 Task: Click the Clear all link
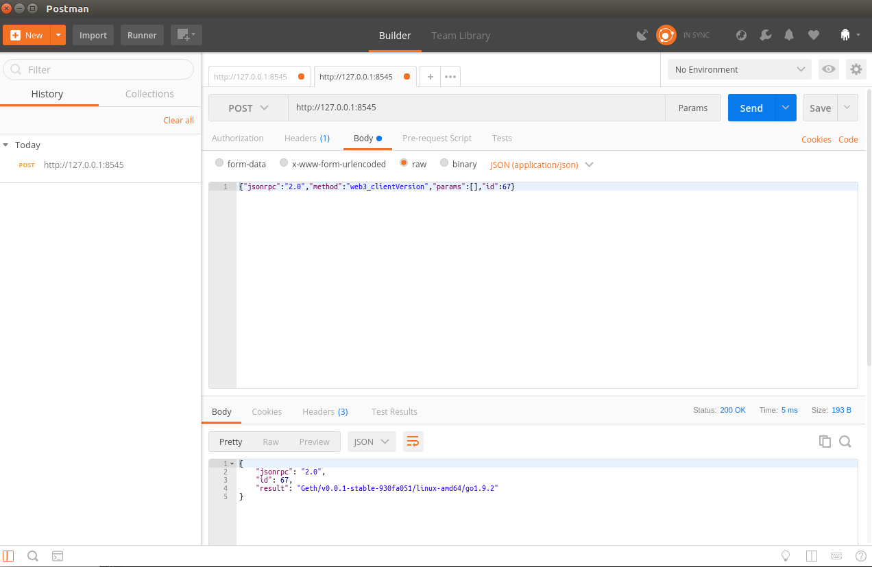pyautogui.click(x=178, y=120)
